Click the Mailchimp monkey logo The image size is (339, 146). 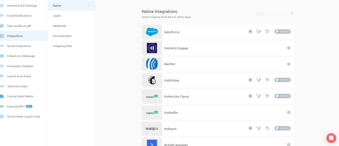152,80
